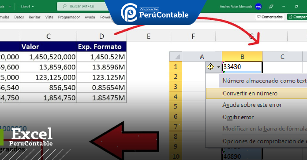Image resolution: width=307 pixels, height=160 pixels.
Task: Select row 9 header in inset sheet
Action: (176, 146)
